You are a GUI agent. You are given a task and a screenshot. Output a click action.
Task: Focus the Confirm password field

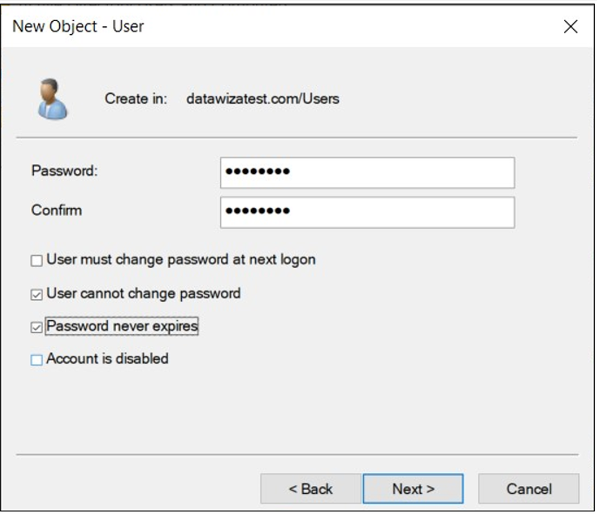[x=367, y=212]
